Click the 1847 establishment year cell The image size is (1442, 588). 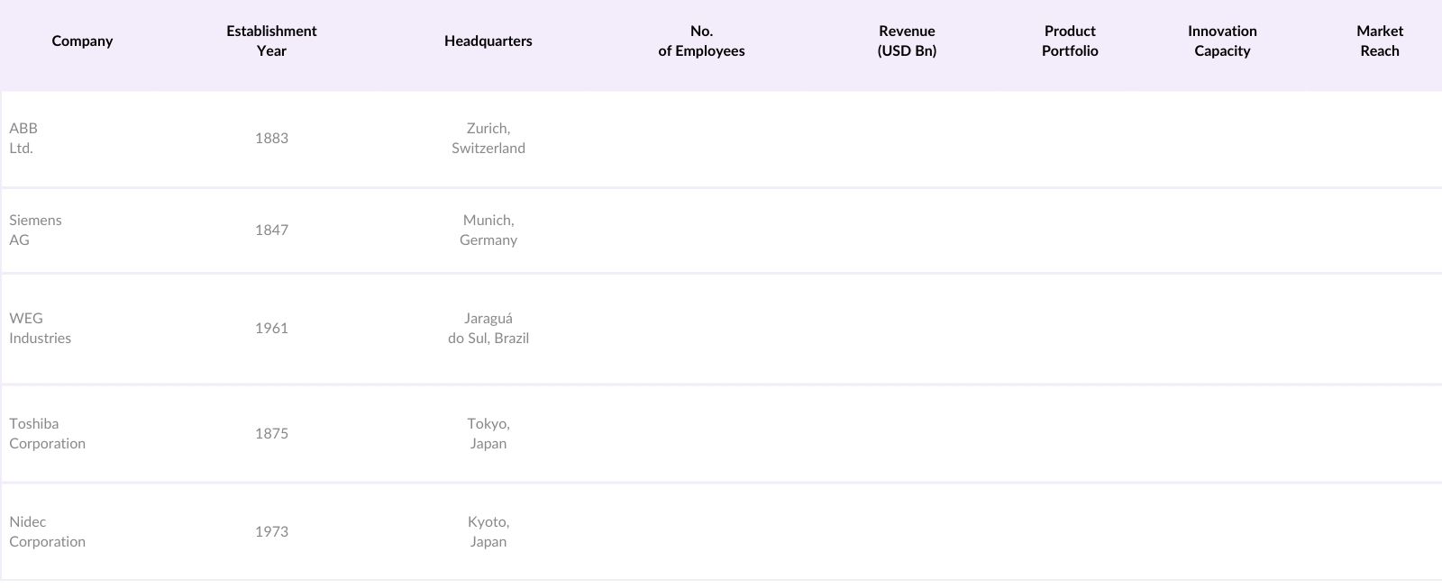click(x=271, y=231)
